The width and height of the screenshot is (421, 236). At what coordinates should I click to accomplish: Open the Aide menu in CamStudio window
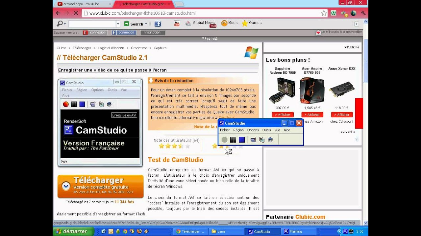[287, 130]
